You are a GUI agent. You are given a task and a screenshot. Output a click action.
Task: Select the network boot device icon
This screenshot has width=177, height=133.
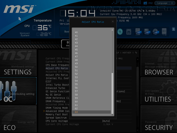129,32
